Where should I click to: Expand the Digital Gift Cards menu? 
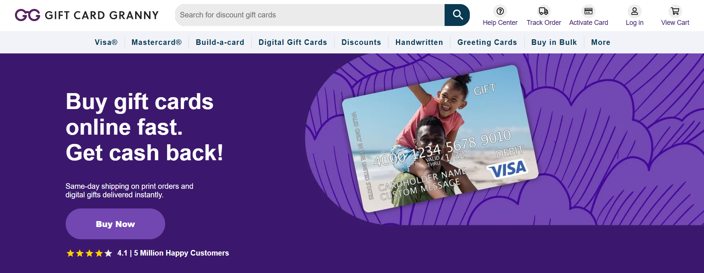(293, 42)
